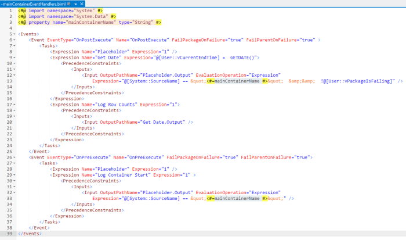Click Name="Get Date" on line 9

coord(101,58)
